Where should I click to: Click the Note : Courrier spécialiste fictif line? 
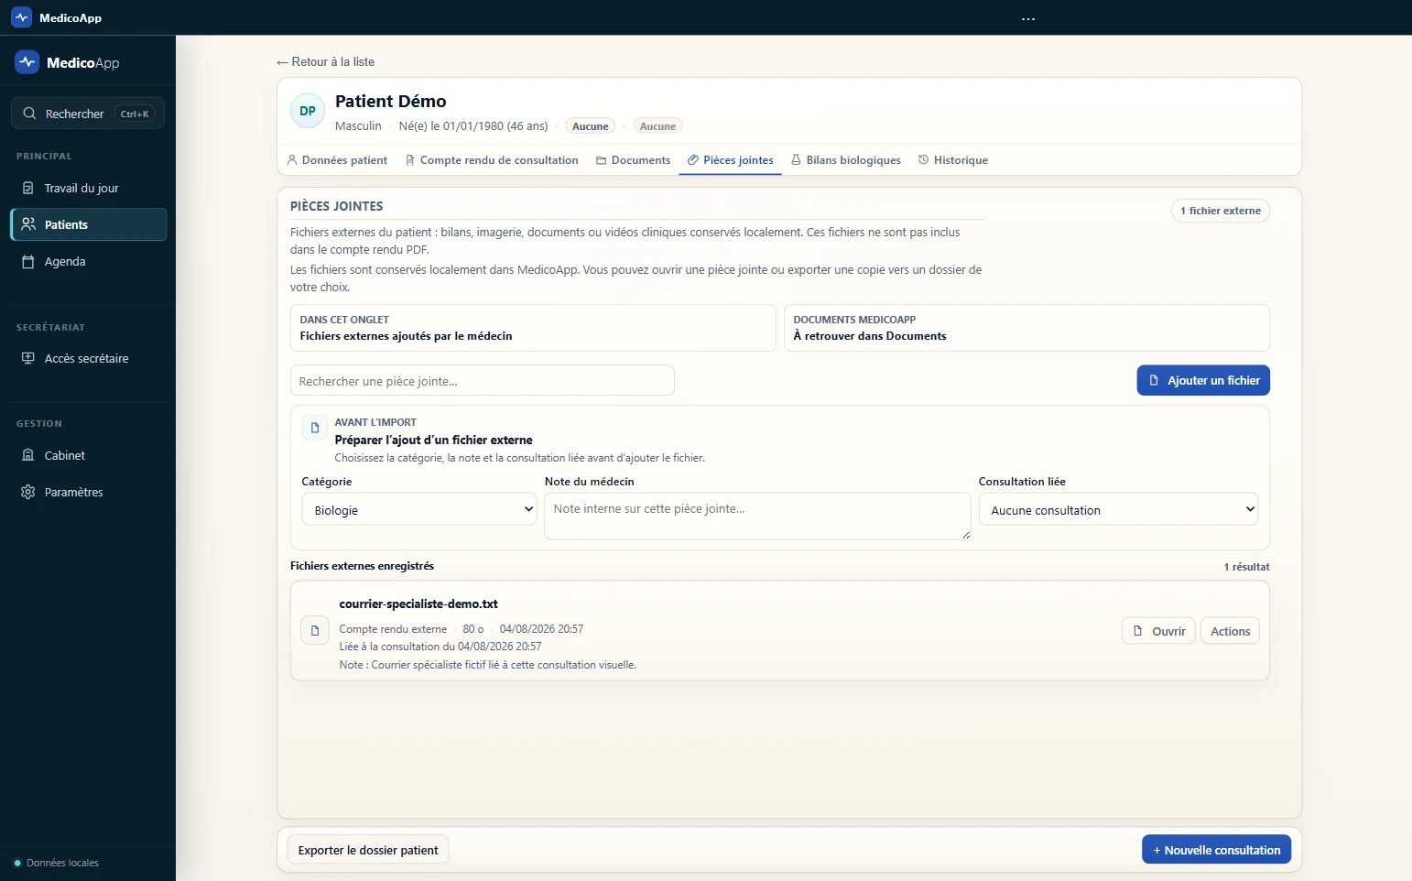pyautogui.click(x=487, y=665)
